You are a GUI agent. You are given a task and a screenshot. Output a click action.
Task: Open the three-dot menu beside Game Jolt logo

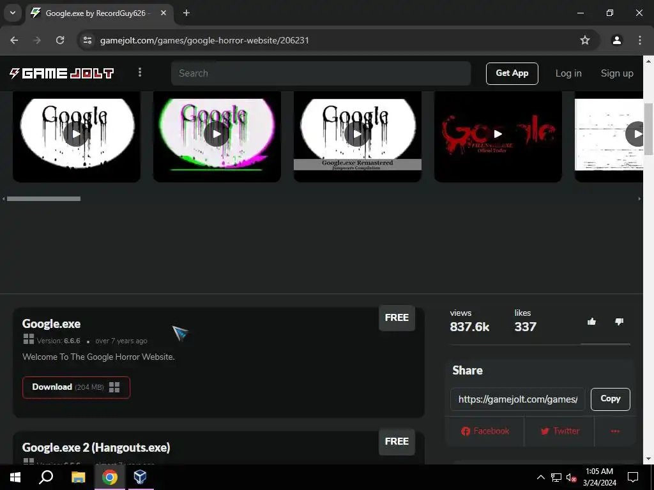[x=140, y=73]
